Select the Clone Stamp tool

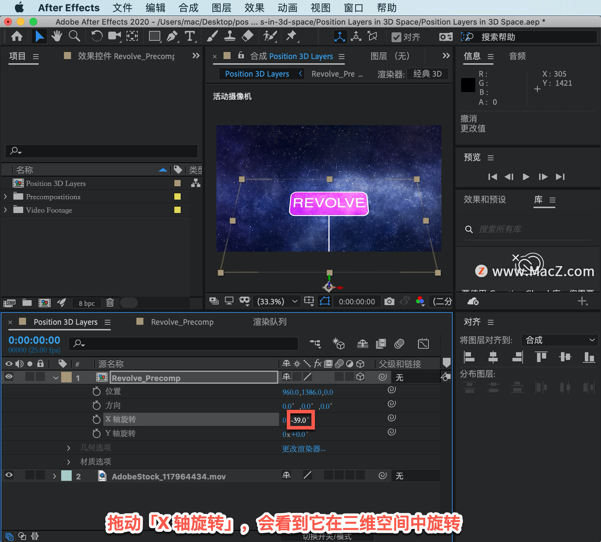pos(230,36)
